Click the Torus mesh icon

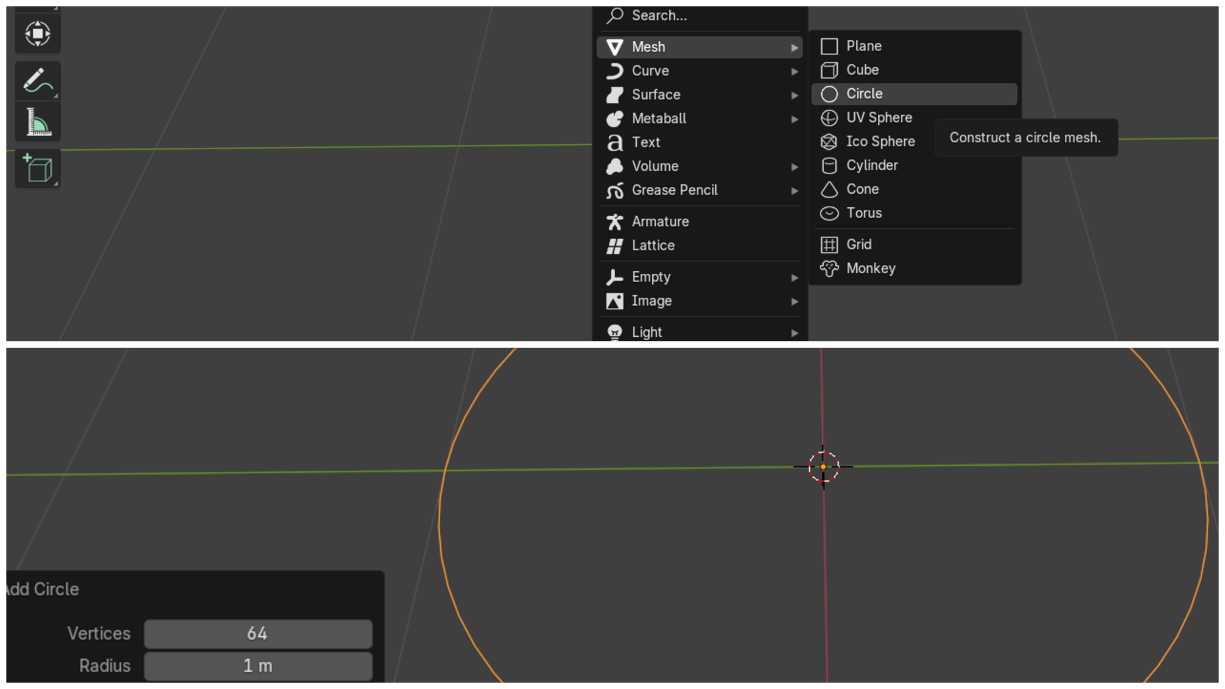coord(829,213)
